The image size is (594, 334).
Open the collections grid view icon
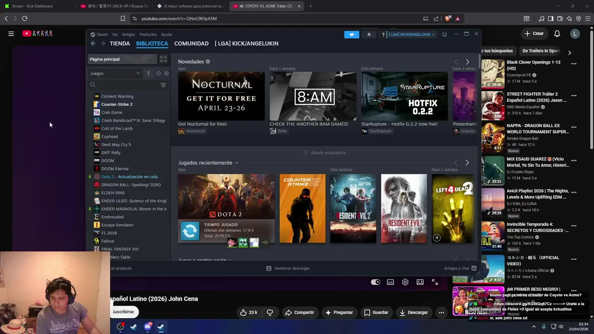pyautogui.click(x=163, y=59)
